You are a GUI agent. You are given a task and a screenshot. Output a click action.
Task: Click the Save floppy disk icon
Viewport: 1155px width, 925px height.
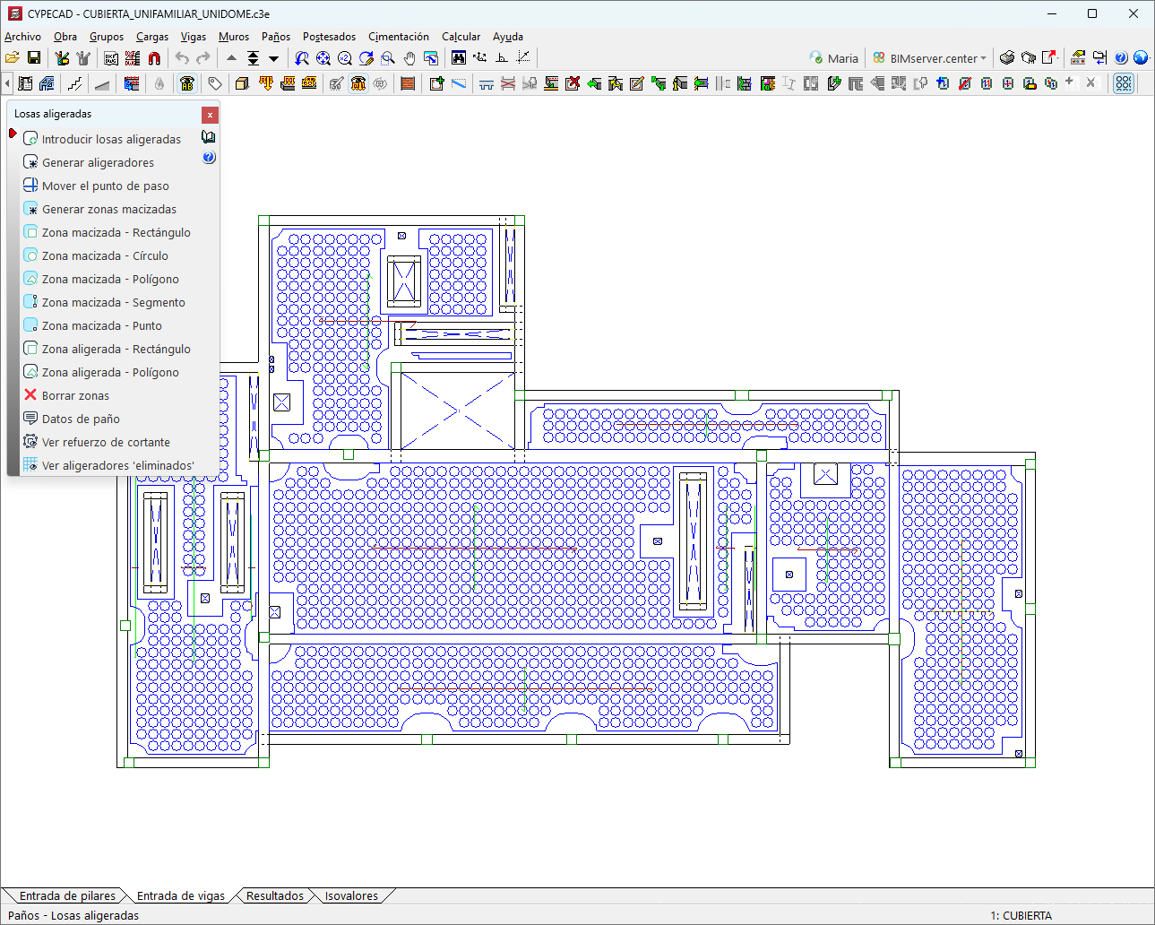pyautogui.click(x=34, y=58)
